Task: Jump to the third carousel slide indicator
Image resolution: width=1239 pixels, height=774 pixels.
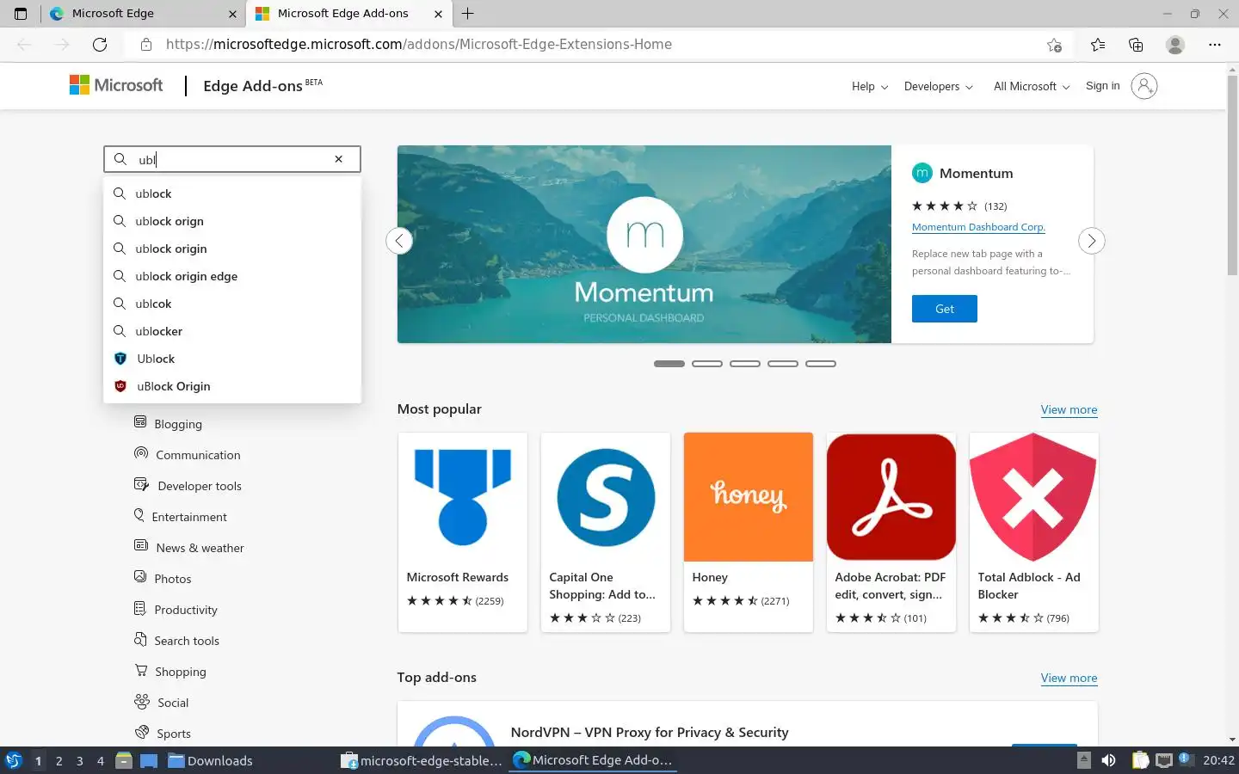Action: coord(745,364)
